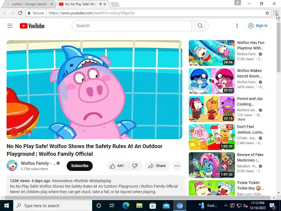Click Sign in button

tap(258, 26)
